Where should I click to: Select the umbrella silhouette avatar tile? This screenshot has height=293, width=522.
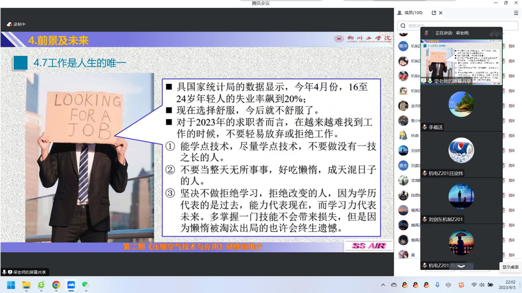coord(461,242)
